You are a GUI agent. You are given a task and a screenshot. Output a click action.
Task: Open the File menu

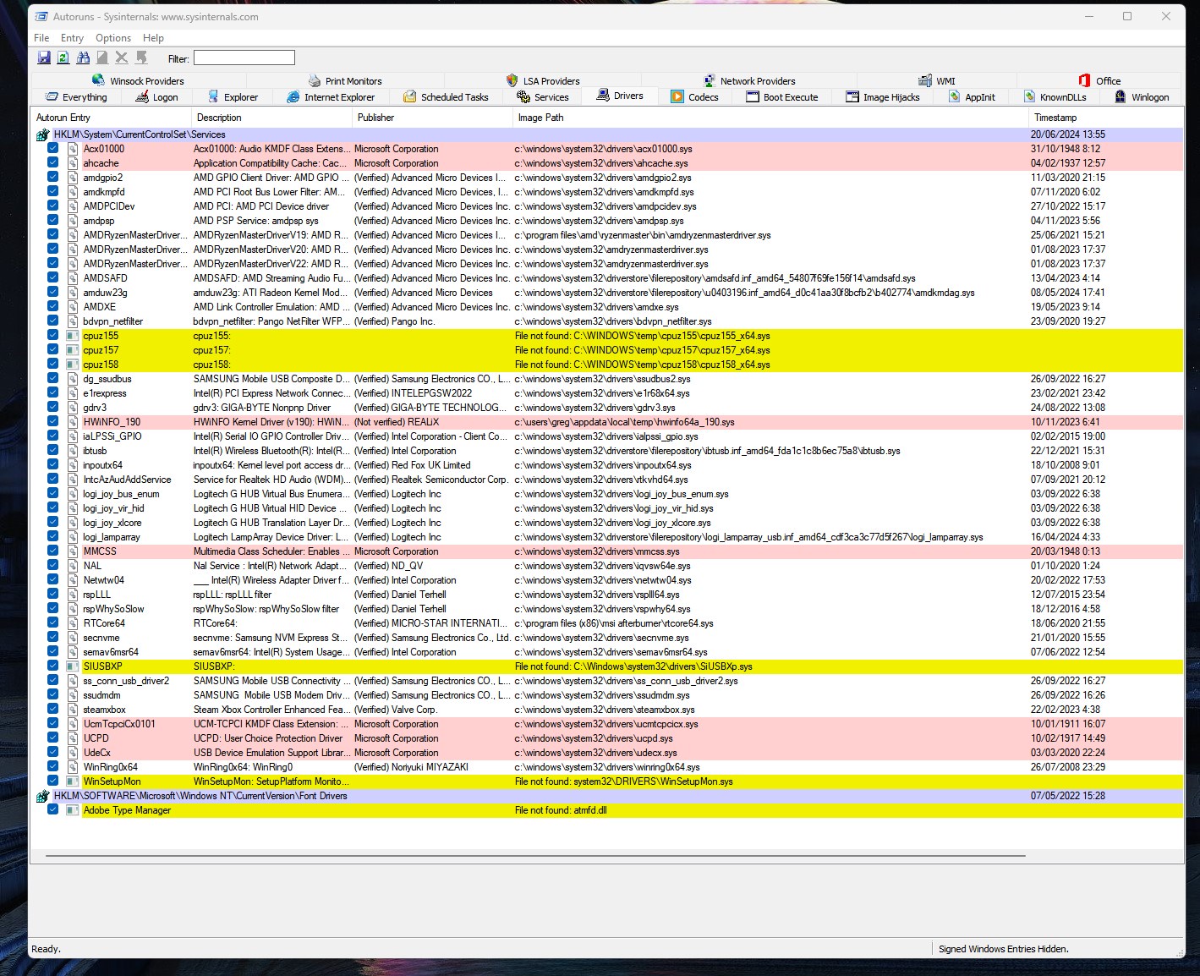(41, 38)
